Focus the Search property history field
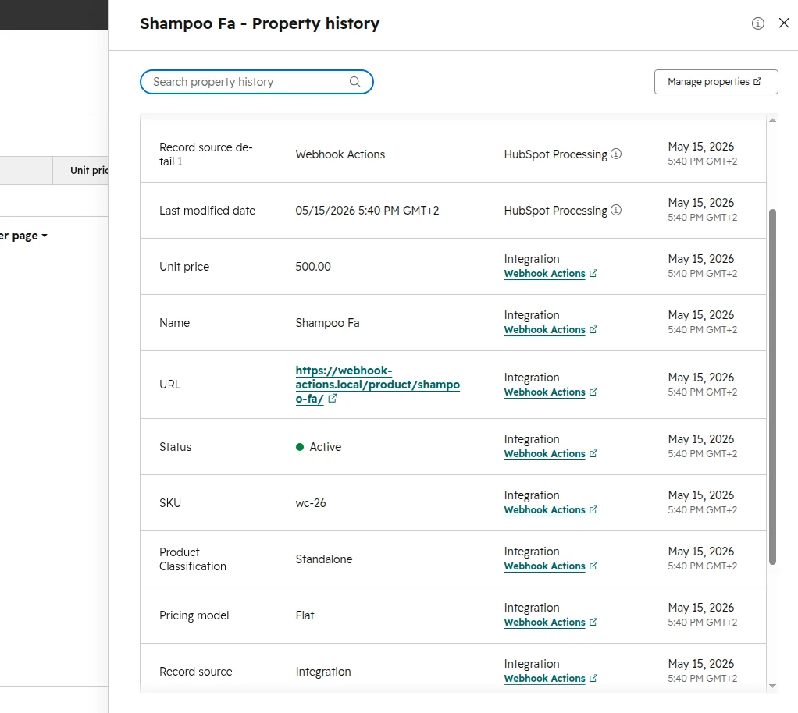 256,82
